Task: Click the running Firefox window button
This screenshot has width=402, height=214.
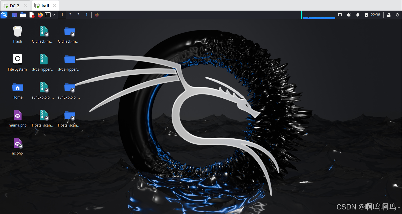Action: [97, 15]
